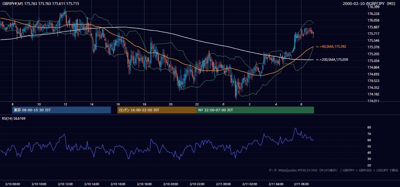Image resolution: width=400 pixels, height=187 pixels.
Task: Click the 176.058 price axis value
Action: (x=373, y=20)
